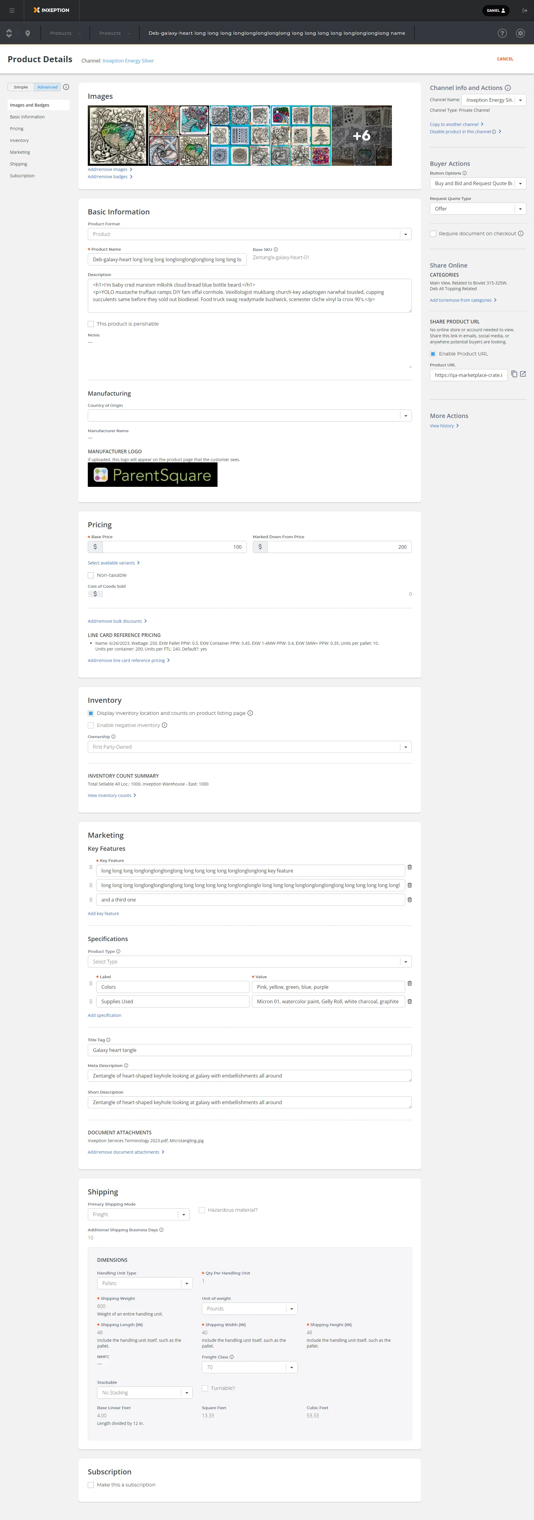This screenshot has width=534, height=1520.
Task: Click info icon next to Title Tag
Action: (x=108, y=1040)
